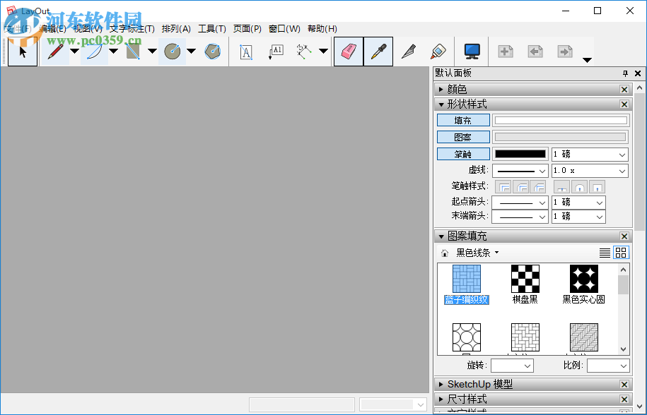Screen dimensions: 647x415
Task: Select the style eyedropper tool
Action: click(378, 51)
